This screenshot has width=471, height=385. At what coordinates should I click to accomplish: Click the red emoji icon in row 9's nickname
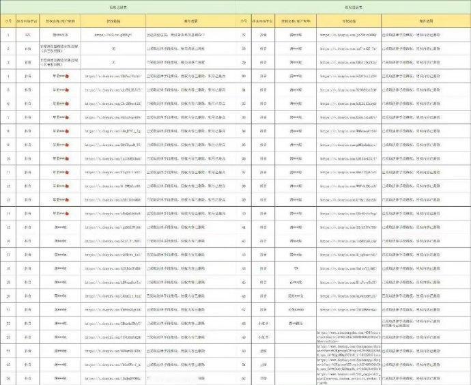67,145
